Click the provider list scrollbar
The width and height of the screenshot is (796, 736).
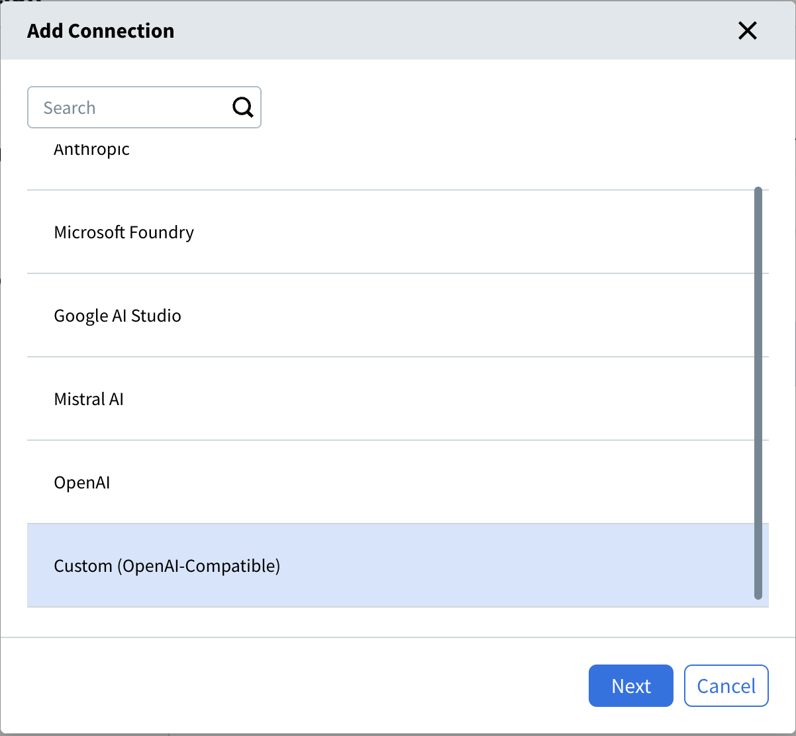pyautogui.click(x=758, y=393)
